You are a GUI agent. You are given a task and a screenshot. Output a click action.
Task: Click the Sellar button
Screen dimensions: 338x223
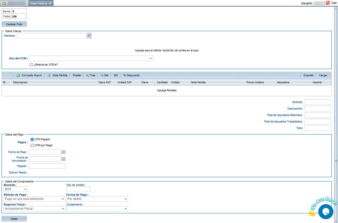(x=14, y=219)
